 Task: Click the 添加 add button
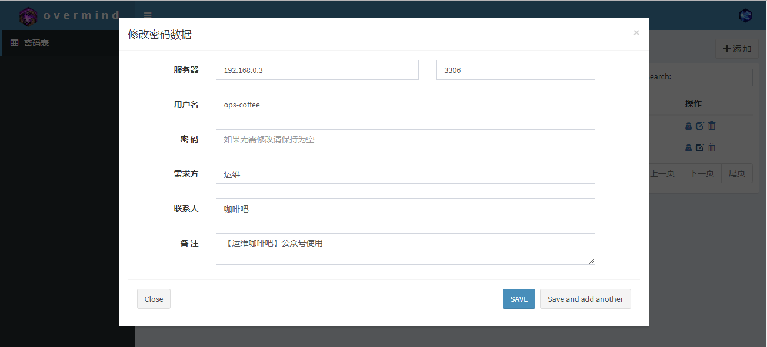point(736,49)
